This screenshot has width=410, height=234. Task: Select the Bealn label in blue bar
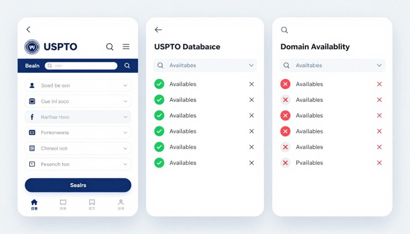click(32, 66)
